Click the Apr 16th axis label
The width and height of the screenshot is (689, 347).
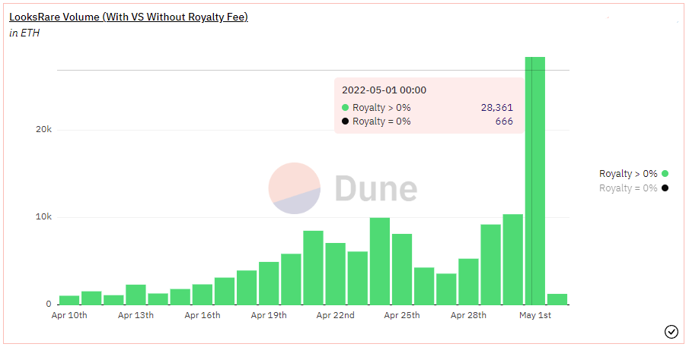(x=202, y=315)
